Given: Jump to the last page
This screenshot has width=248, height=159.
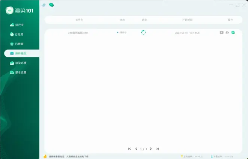Looking at the screenshot, I should 157,149.
